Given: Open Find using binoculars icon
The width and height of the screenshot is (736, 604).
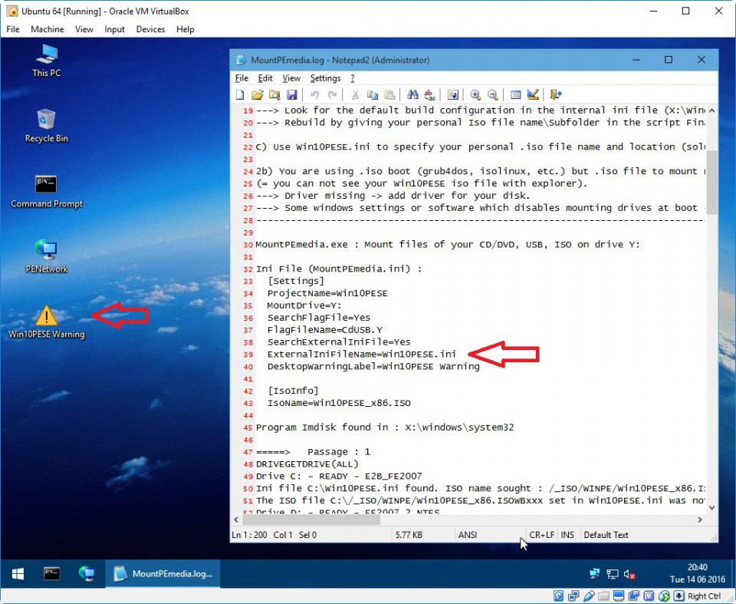Looking at the screenshot, I should (412, 95).
